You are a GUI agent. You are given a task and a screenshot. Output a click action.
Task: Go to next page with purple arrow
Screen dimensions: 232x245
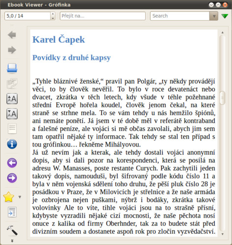[x=12, y=178]
